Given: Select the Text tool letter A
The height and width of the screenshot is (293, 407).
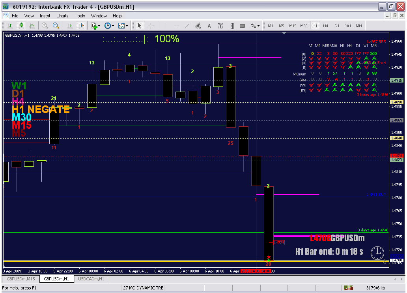Looking at the screenshot, I should 209,26.
